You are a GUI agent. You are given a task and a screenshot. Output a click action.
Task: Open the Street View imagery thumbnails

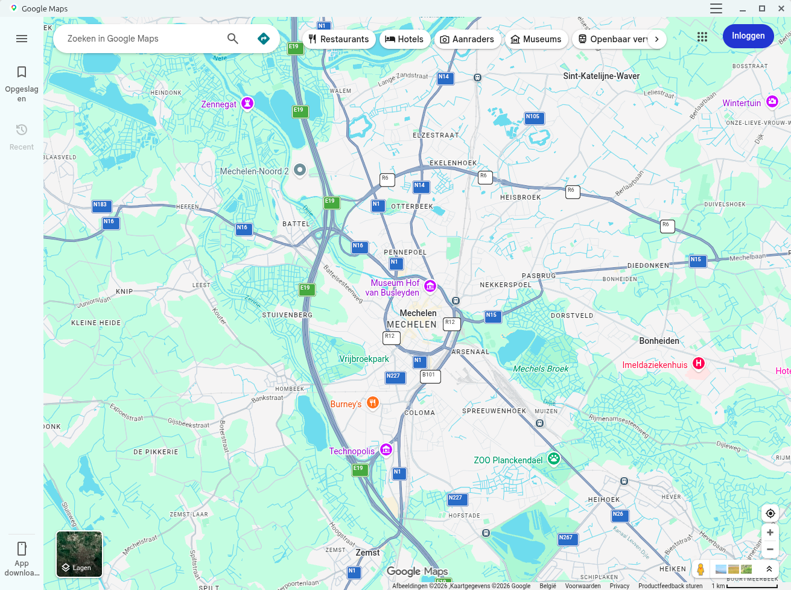point(734,569)
